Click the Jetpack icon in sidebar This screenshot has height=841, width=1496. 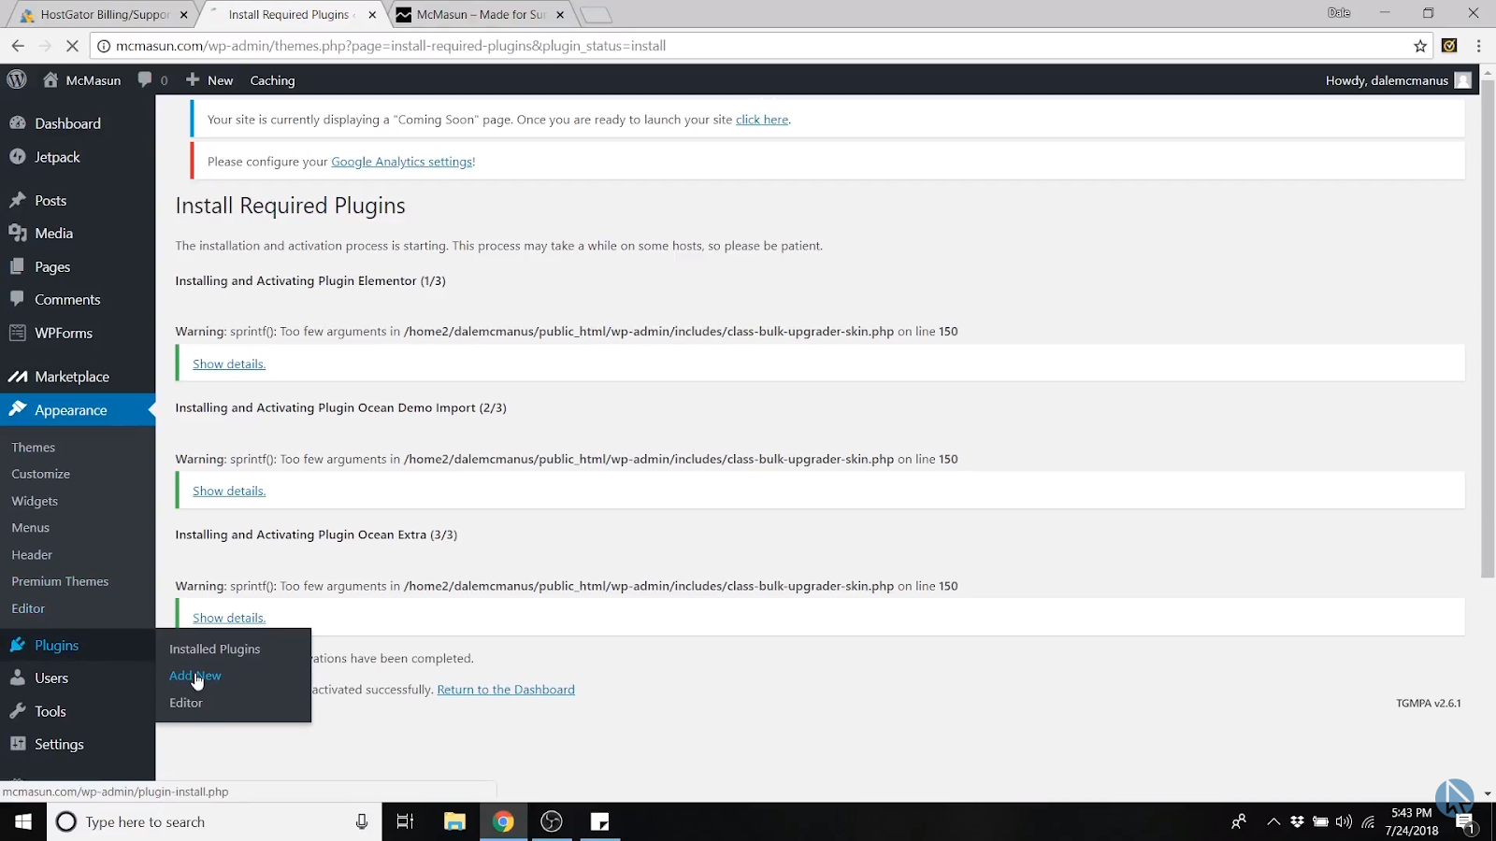(x=18, y=157)
